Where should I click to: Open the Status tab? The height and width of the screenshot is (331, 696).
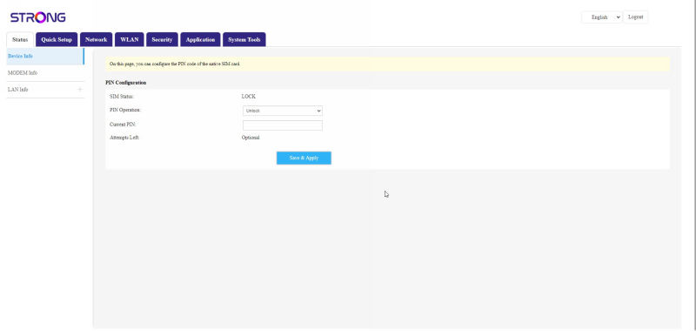pyautogui.click(x=20, y=39)
